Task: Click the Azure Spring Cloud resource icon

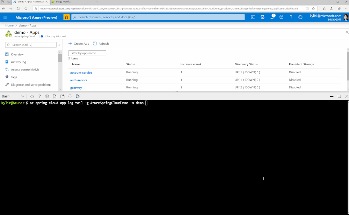Action: coord(8,34)
